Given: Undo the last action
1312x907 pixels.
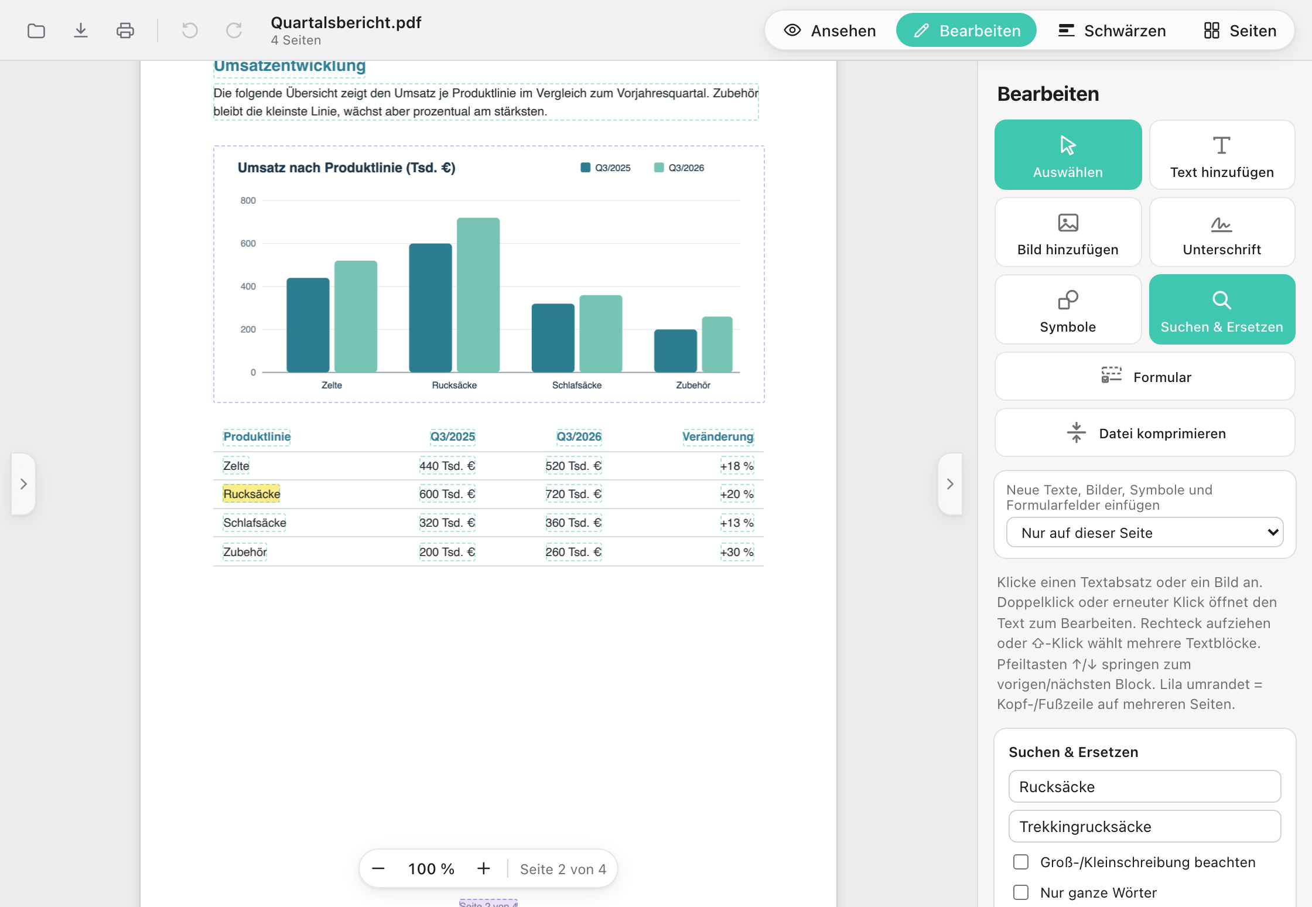Looking at the screenshot, I should 190,30.
